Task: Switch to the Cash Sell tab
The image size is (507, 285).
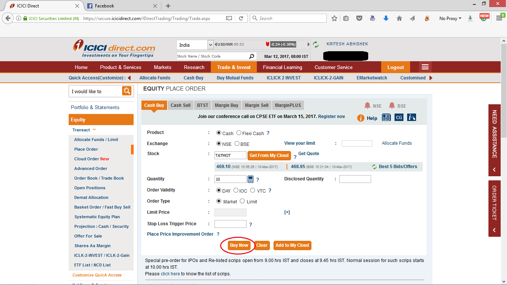Action: [180, 105]
